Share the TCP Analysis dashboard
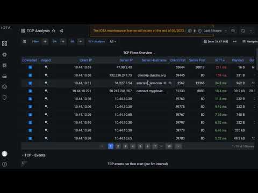 click(x=61, y=31)
